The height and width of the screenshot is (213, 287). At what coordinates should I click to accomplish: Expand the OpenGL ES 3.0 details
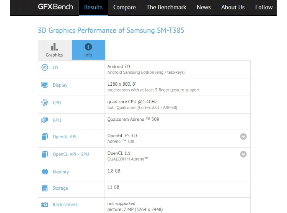[243, 137]
